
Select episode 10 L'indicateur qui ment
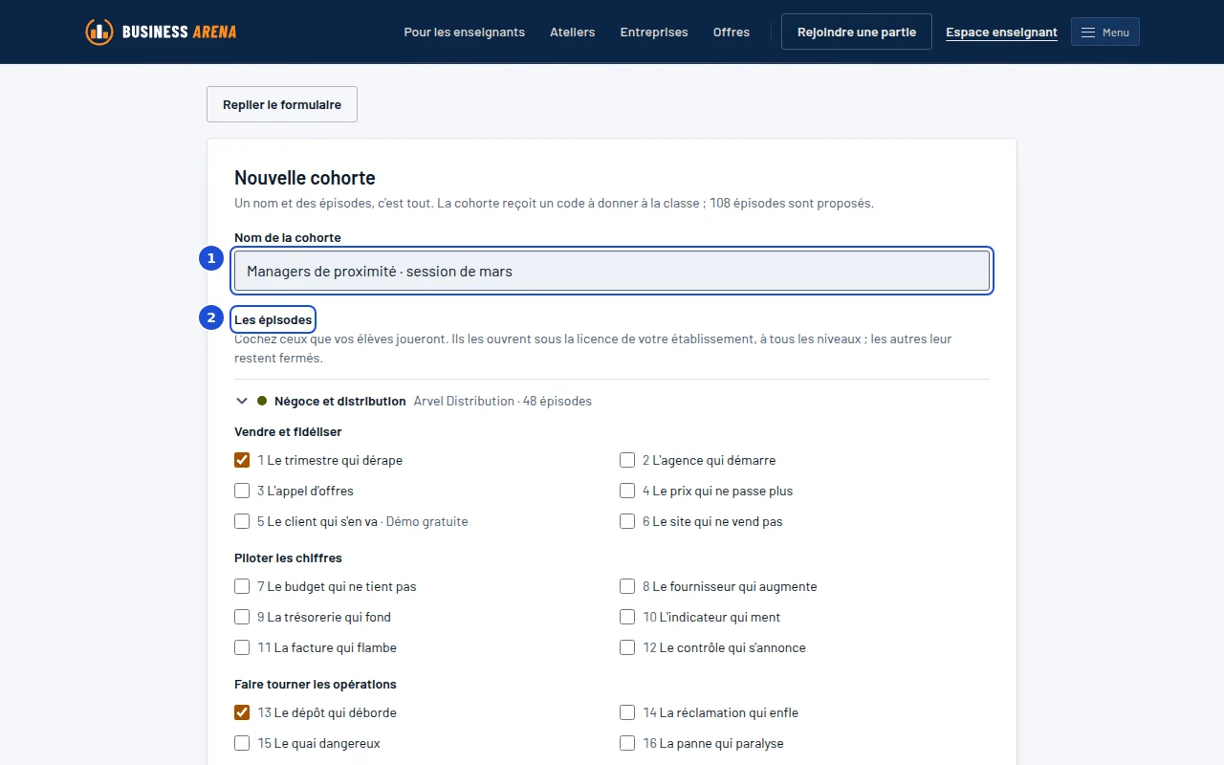coord(627,617)
